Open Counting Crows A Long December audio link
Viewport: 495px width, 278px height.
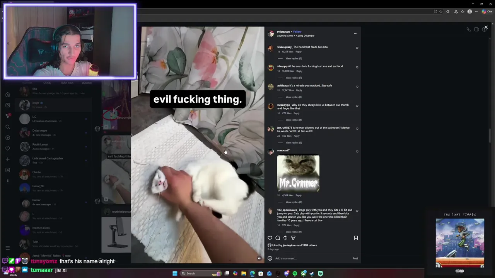click(x=295, y=36)
